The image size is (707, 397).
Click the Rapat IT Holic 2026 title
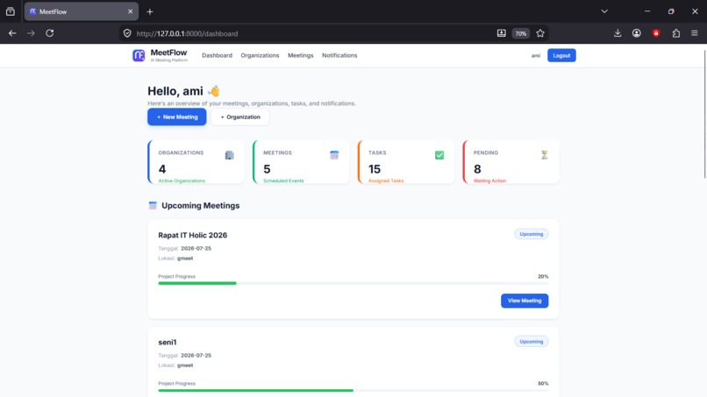[x=192, y=235]
